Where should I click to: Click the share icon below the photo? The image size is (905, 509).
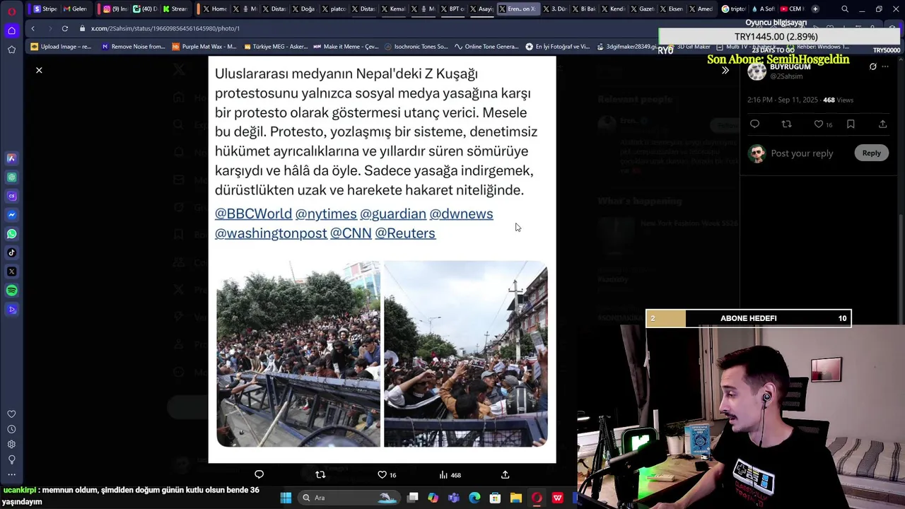[505, 474]
